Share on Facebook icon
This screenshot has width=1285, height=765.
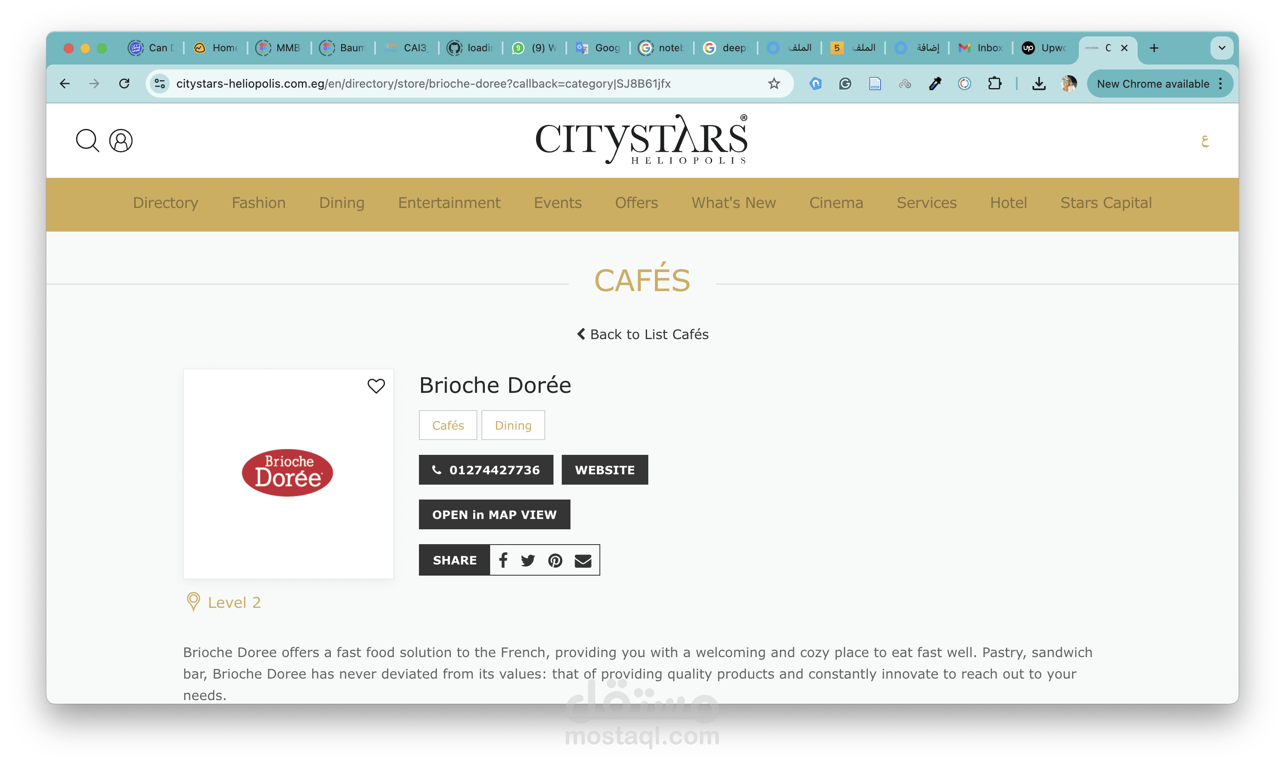(x=503, y=560)
